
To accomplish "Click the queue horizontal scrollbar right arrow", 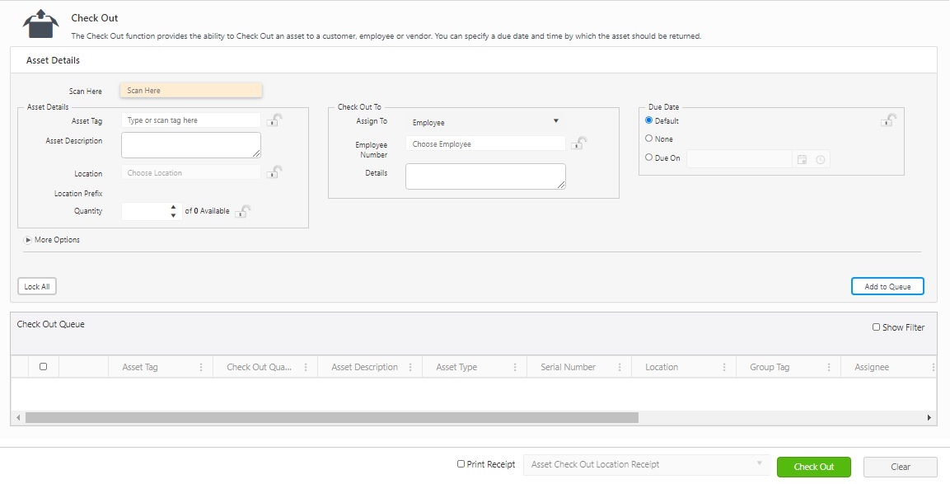I will click(x=929, y=417).
